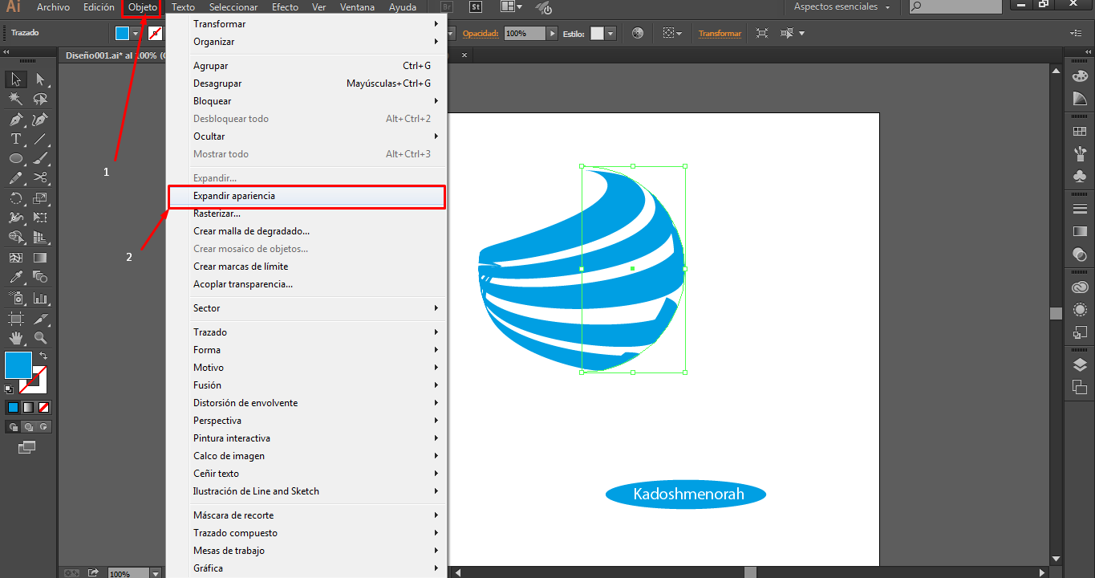Expand the opacity slider arrow

552,34
